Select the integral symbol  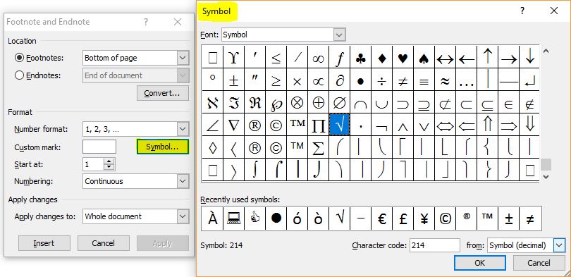[x=255, y=170]
